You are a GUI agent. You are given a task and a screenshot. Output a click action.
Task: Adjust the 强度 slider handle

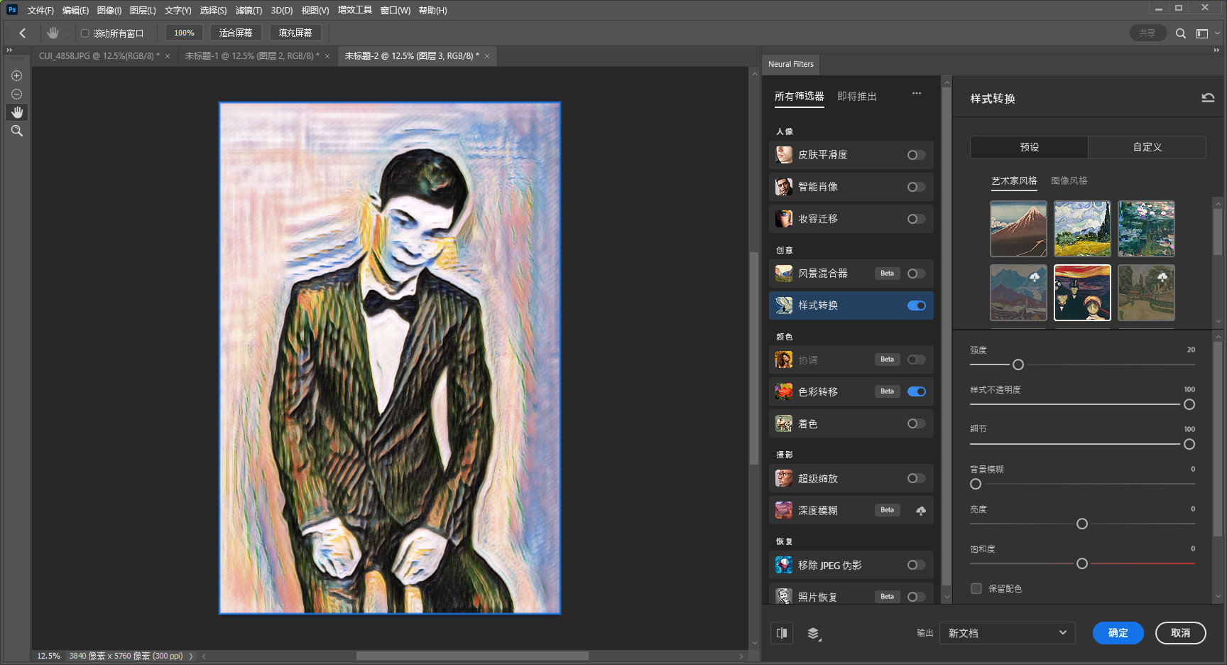1018,364
